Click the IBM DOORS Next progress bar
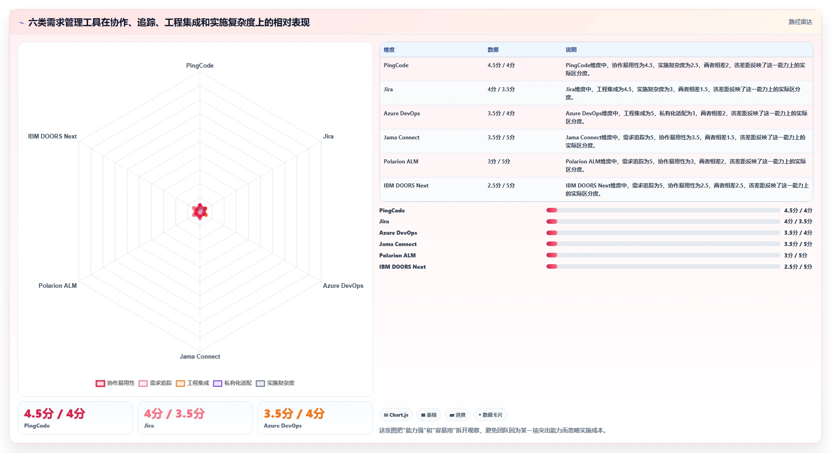Image resolution: width=831 pixels, height=453 pixels. tap(663, 266)
